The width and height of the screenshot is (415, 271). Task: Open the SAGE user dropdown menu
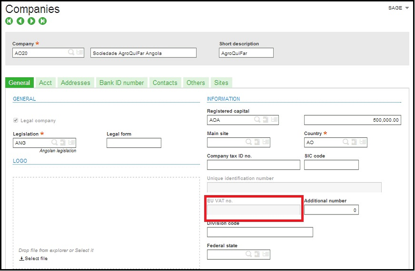(398, 8)
